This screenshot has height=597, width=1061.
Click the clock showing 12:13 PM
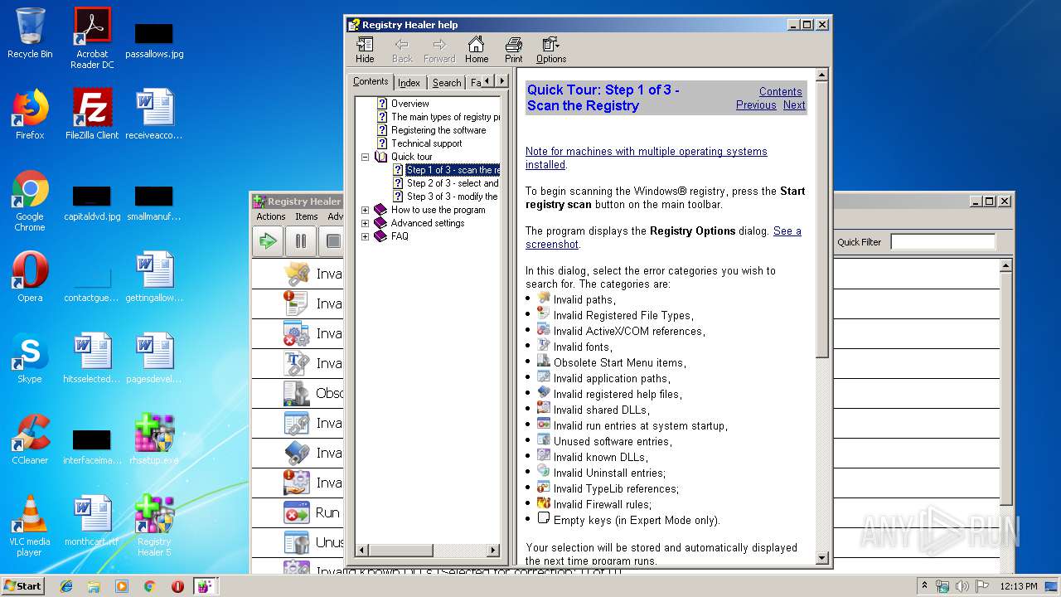1018,586
